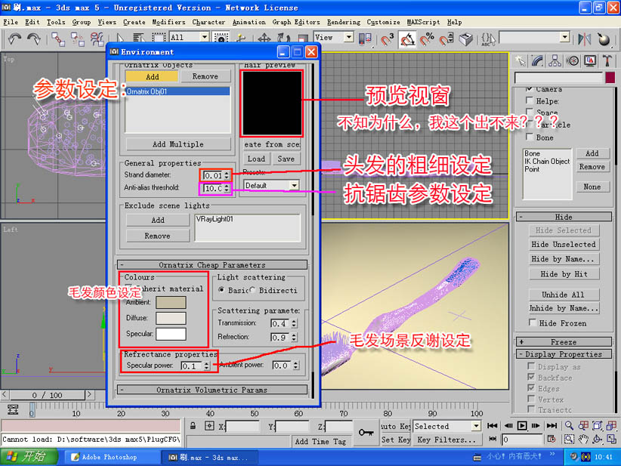Click Remove under Exclude scene lights
The height and width of the screenshot is (466, 621).
(157, 236)
